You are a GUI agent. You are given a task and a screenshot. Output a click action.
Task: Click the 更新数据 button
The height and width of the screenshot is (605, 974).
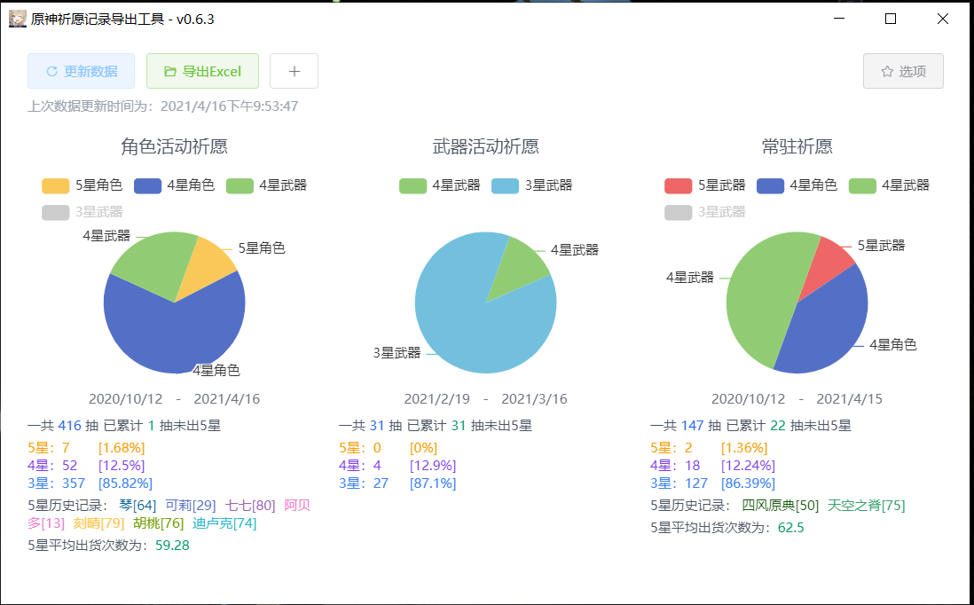(81, 71)
